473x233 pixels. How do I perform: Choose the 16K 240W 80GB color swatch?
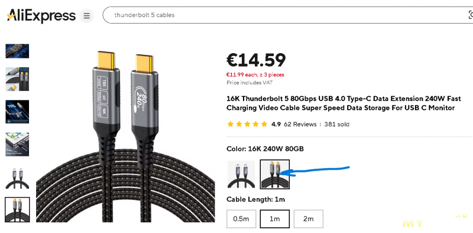pos(275,174)
